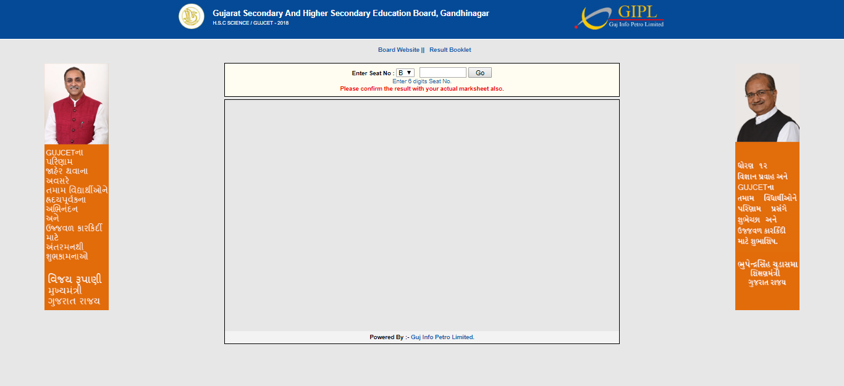Screen dimensions: 844x386
Task: Click the Guj Info Petro Limited footer link
Action: click(x=442, y=337)
